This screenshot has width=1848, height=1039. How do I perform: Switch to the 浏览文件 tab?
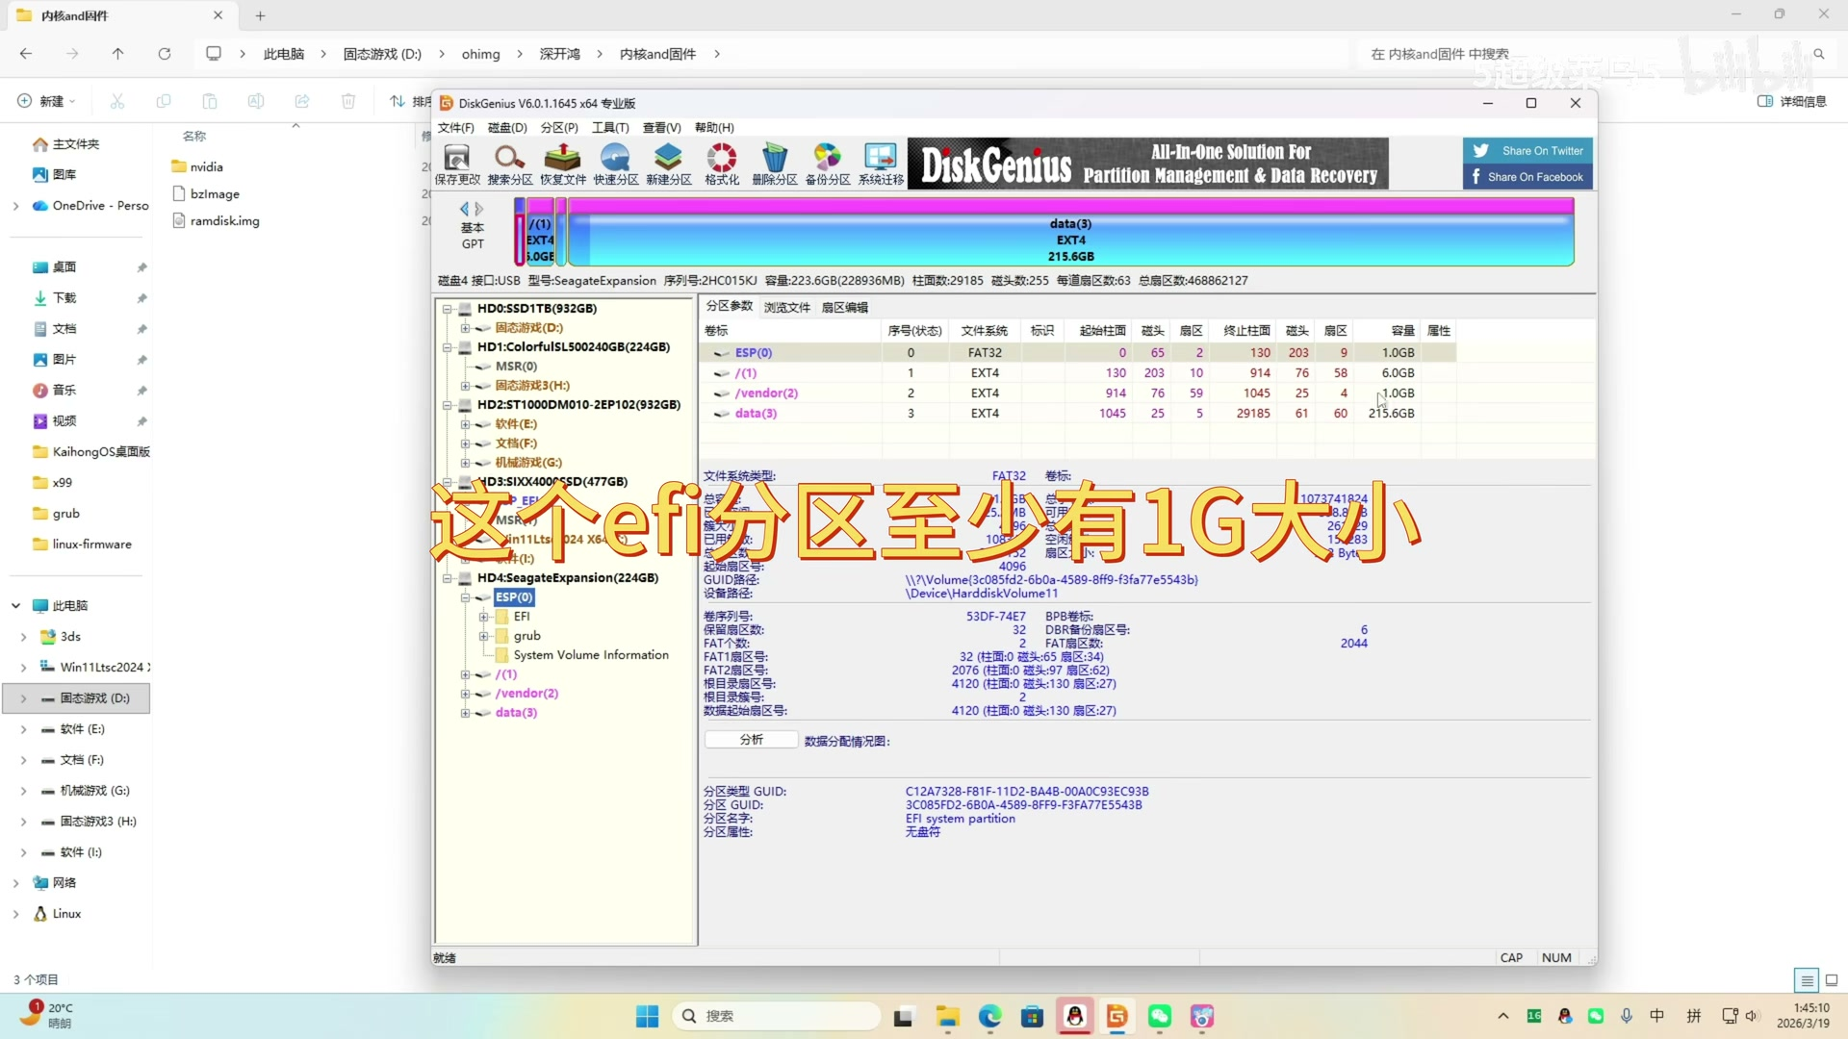(786, 307)
